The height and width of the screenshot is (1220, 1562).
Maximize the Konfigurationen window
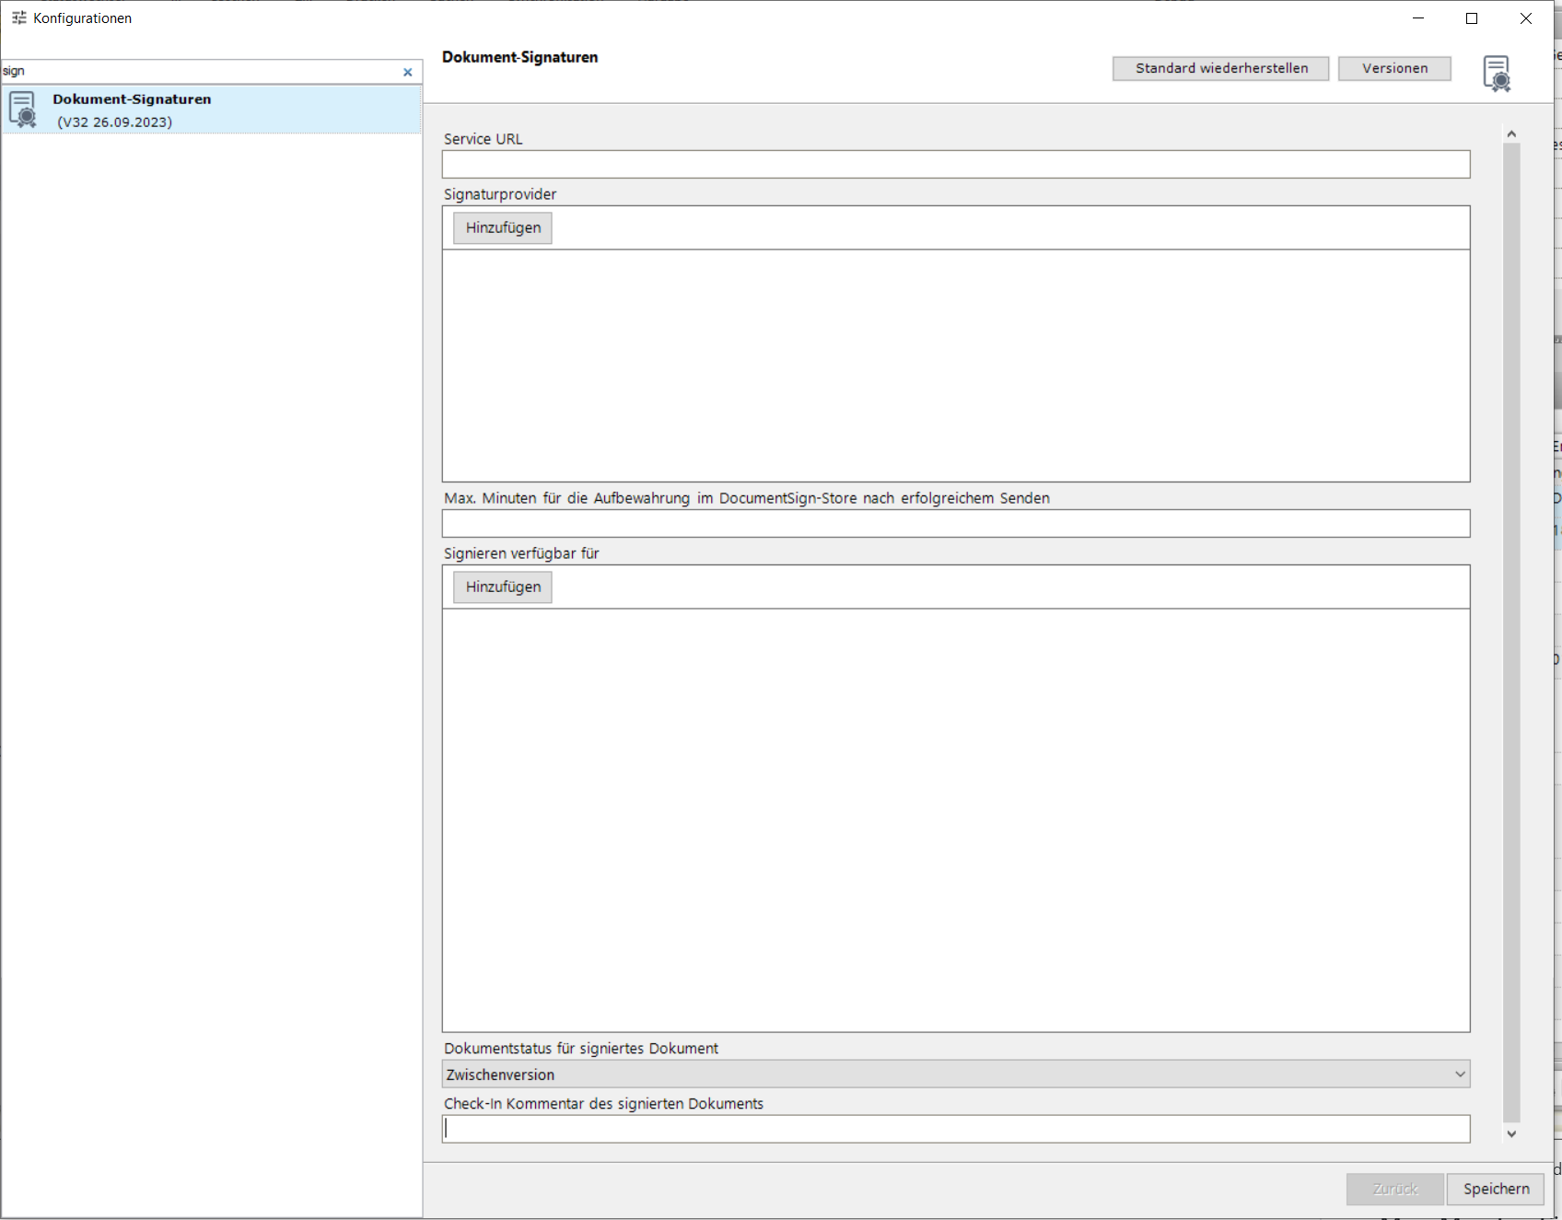pyautogui.click(x=1472, y=18)
